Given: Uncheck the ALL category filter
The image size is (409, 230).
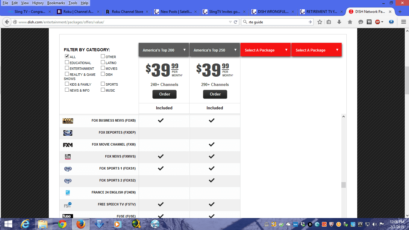Looking at the screenshot, I should (67, 56).
